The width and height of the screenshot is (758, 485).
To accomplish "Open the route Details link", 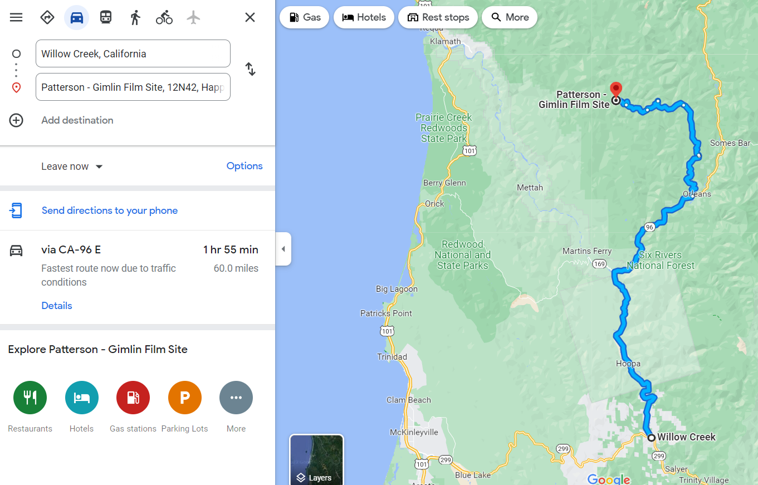I will 57,306.
